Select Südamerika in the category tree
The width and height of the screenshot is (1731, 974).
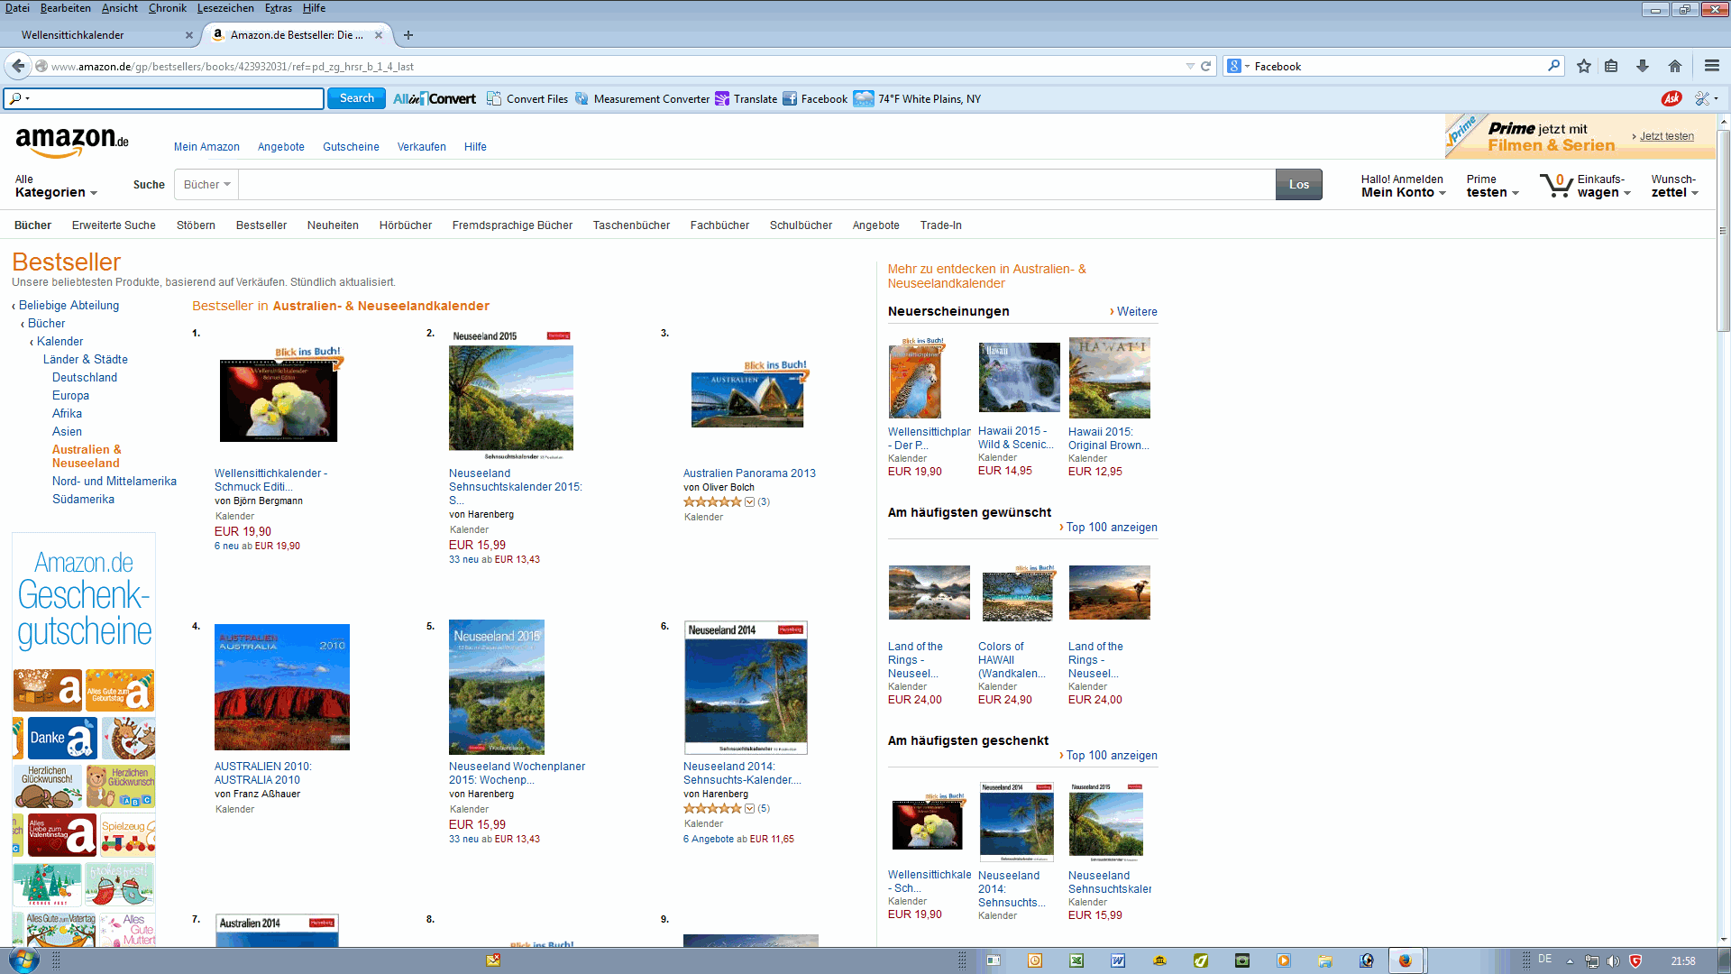point(83,500)
